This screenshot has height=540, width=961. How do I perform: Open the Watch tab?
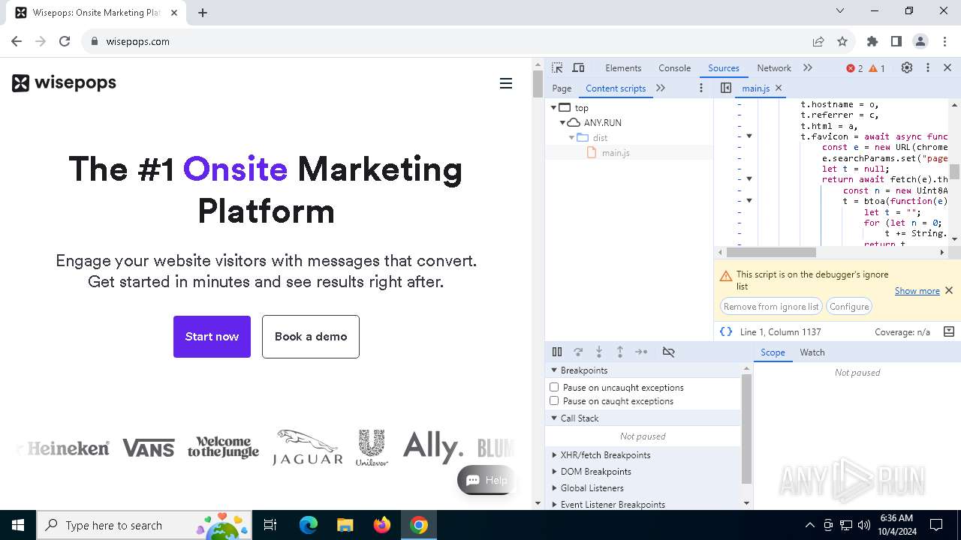[812, 352]
